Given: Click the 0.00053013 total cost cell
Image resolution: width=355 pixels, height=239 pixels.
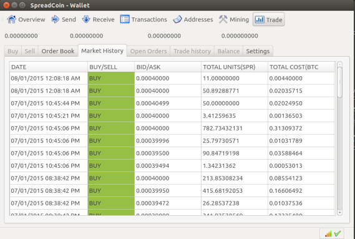Looking at the screenshot, I should [x=301, y=165].
